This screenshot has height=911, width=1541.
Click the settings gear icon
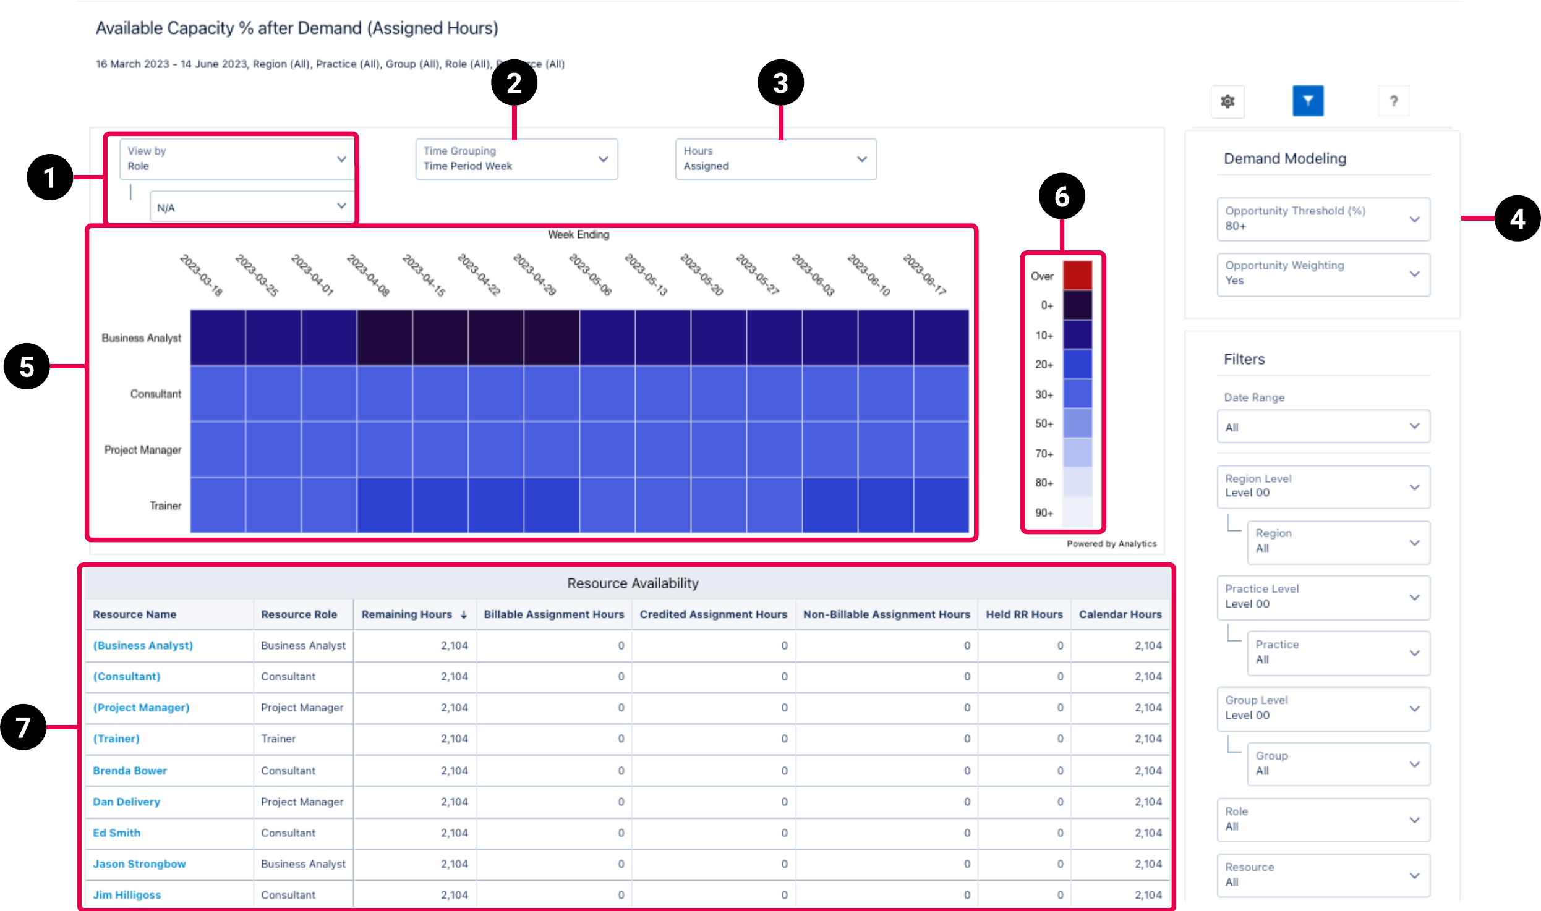click(1227, 101)
